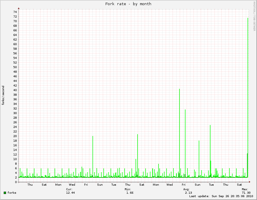Click the y-axis tick label 50

click(x=15, y=67)
